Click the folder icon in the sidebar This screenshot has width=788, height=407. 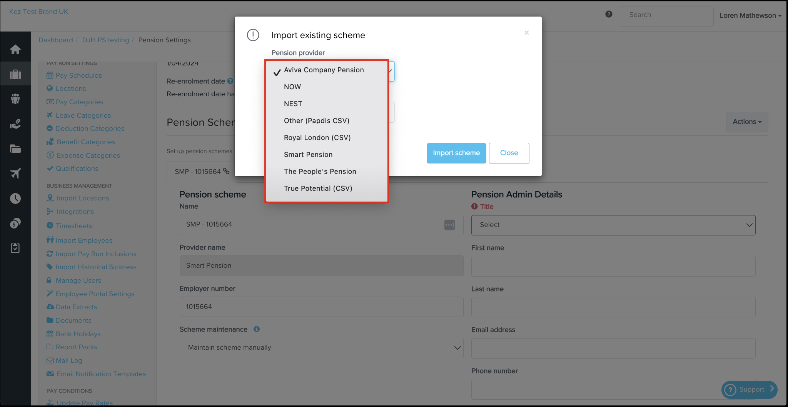coord(15,149)
